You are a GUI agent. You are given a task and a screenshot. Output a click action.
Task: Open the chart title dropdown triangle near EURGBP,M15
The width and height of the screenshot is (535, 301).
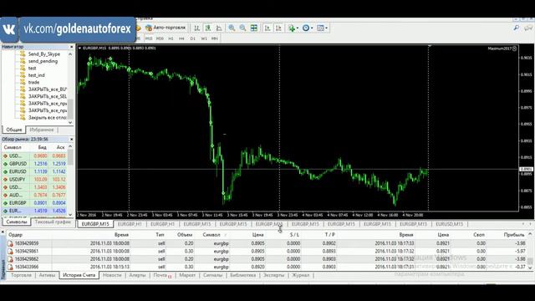79,48
